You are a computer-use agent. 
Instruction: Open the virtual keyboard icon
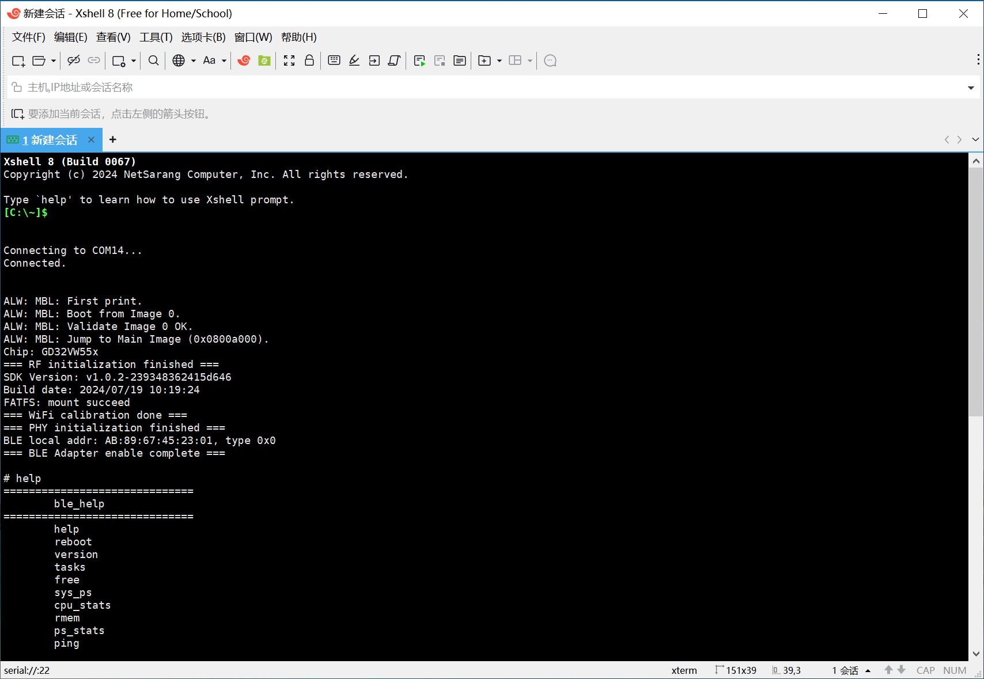[x=334, y=60]
